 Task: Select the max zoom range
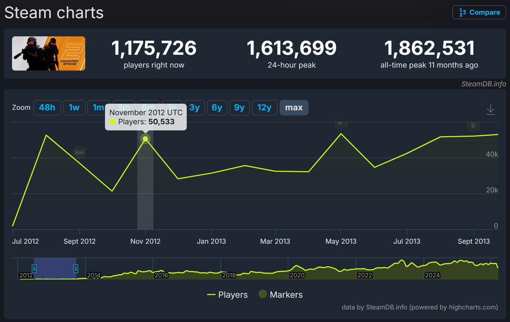click(294, 108)
